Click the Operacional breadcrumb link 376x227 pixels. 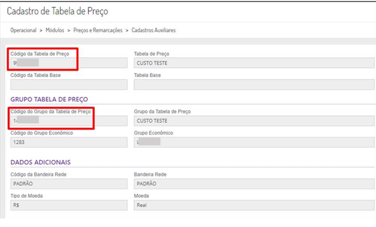(24, 30)
